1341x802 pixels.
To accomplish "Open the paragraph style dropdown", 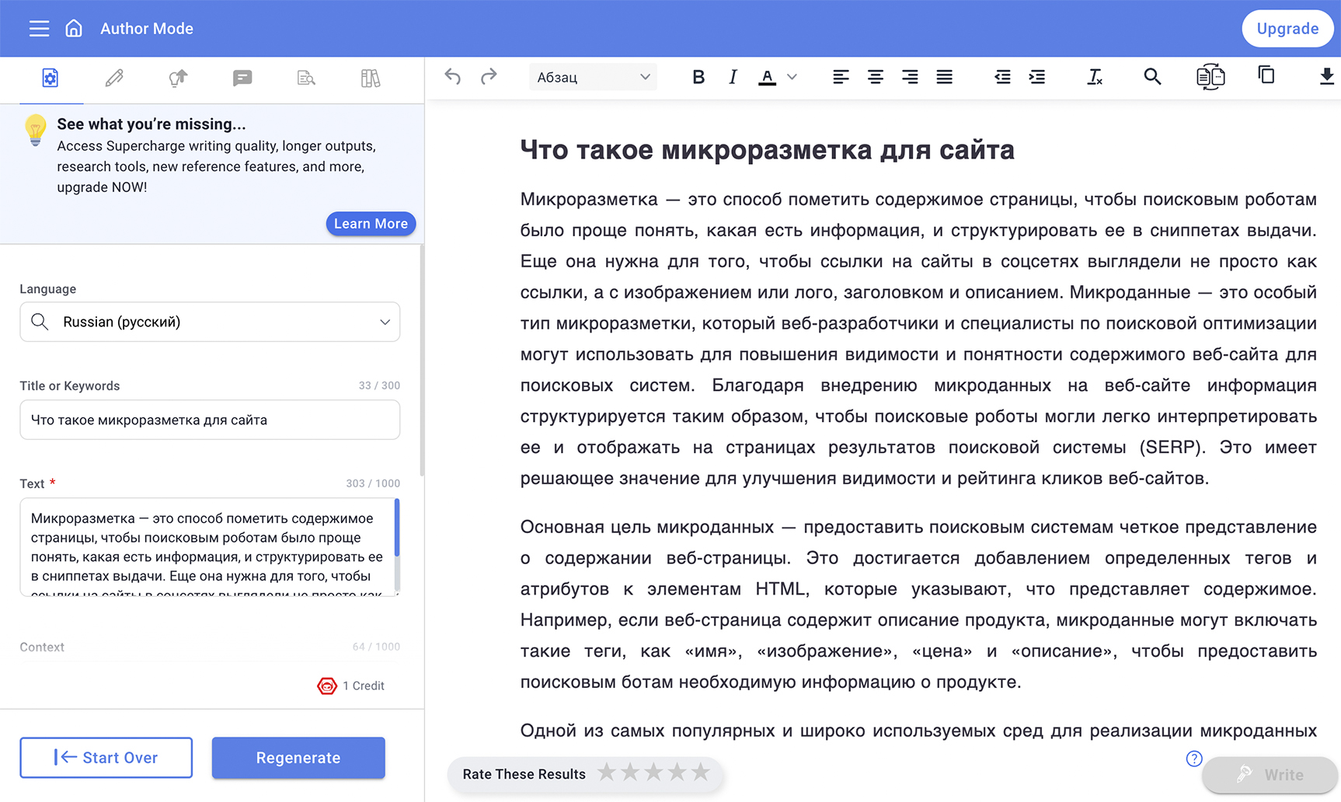I will click(593, 76).
